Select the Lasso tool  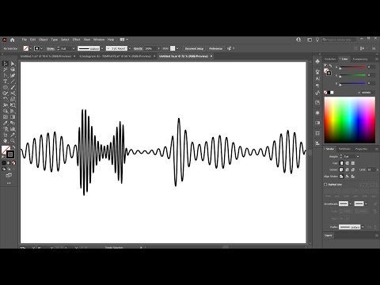(x=13, y=70)
